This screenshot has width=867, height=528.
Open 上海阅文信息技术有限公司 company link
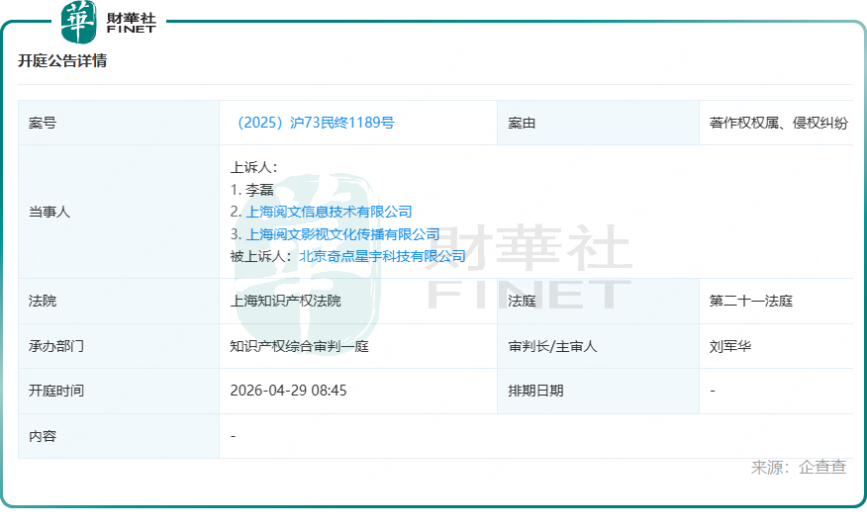pyautogui.click(x=329, y=212)
